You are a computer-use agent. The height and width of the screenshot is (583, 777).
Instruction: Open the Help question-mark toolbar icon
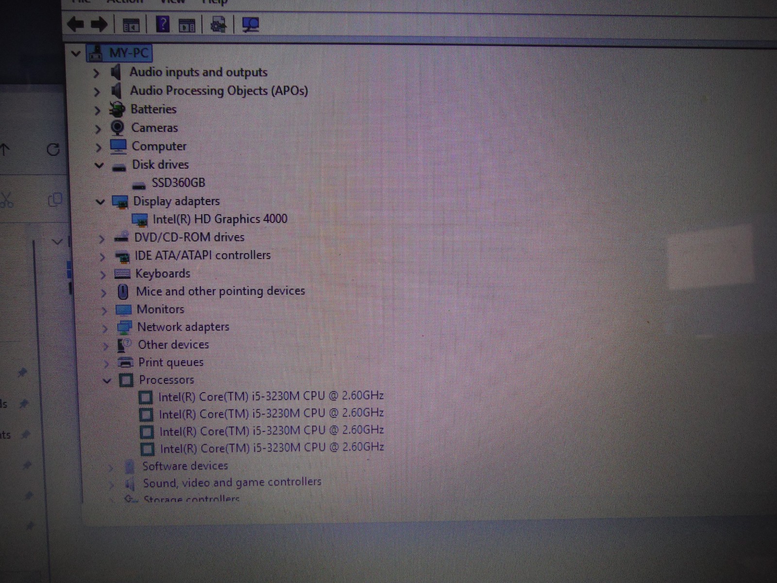tap(163, 24)
